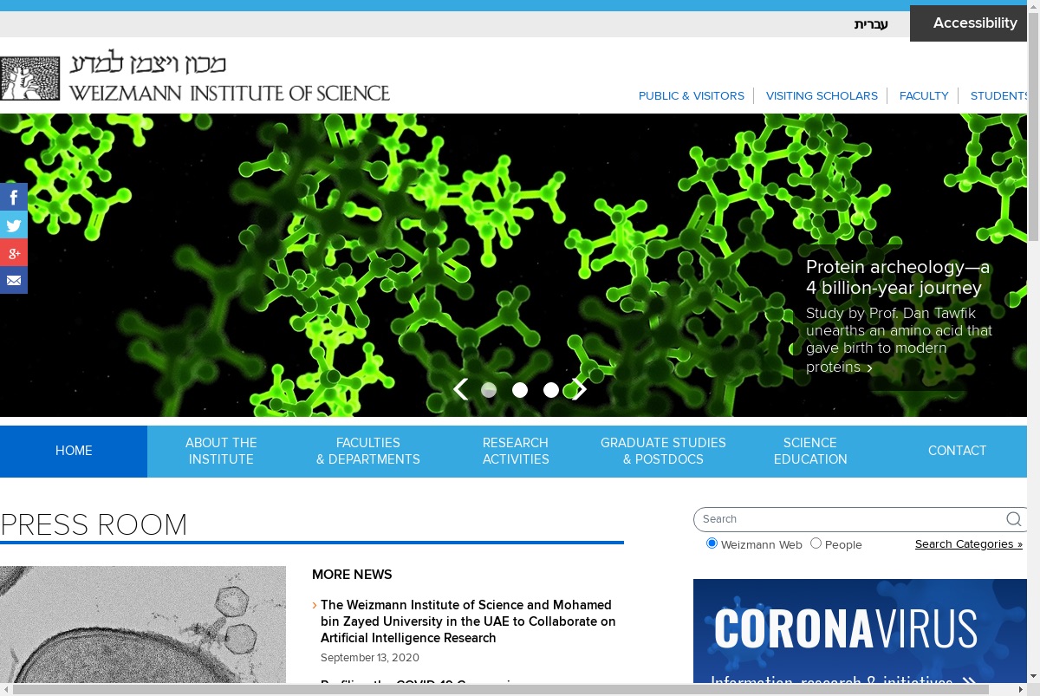Read the Dan Tawfik study description
Screen dimensions: 1040x696
(899, 340)
